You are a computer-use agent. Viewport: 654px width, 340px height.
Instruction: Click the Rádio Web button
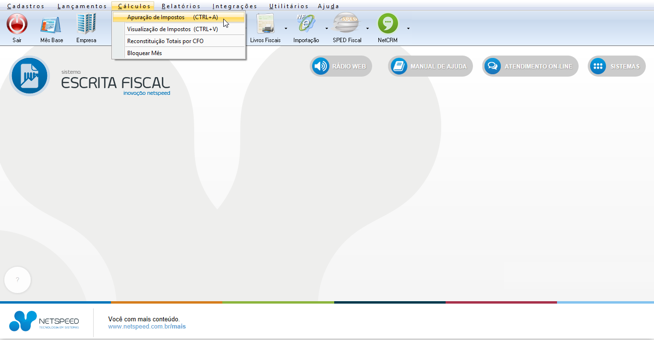click(x=341, y=66)
